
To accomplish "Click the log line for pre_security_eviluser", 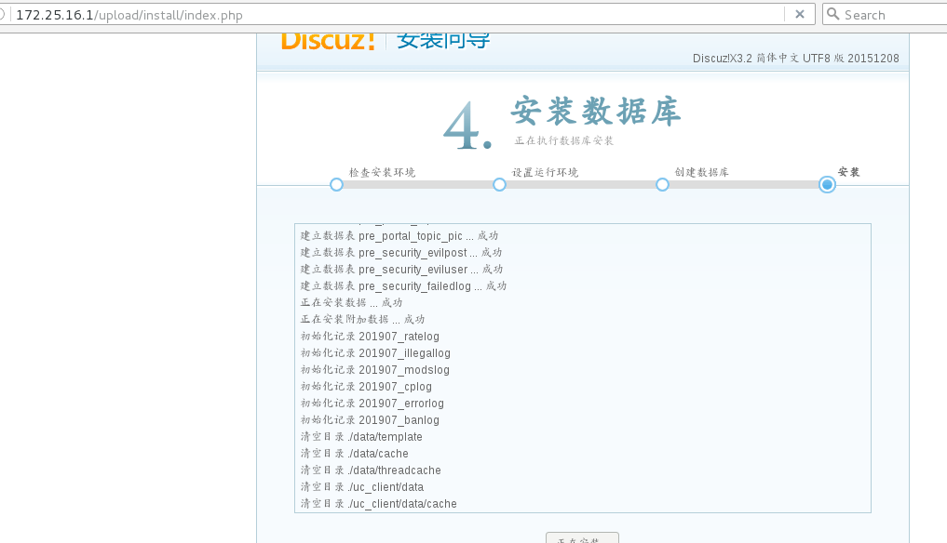I will pyautogui.click(x=401, y=270).
